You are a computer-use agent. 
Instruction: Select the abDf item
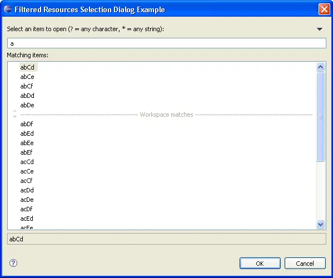[x=27, y=124]
